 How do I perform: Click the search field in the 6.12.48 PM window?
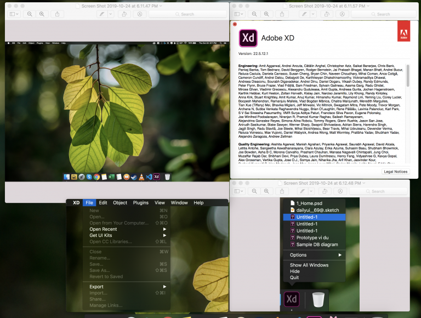click(x=378, y=191)
